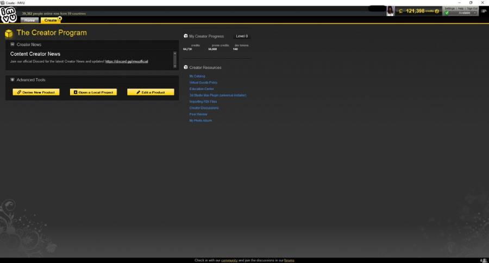Viewport: 489px width, 263px height.
Task: Collapse the Advanced Tools section
Action: coord(12,80)
